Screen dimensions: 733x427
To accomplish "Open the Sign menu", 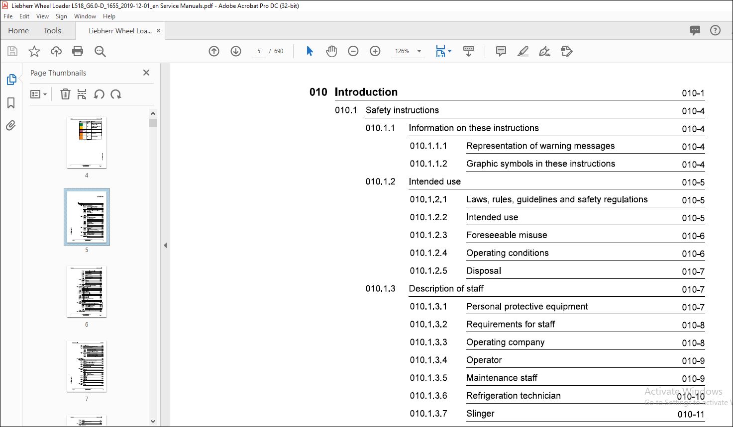I will [x=61, y=16].
